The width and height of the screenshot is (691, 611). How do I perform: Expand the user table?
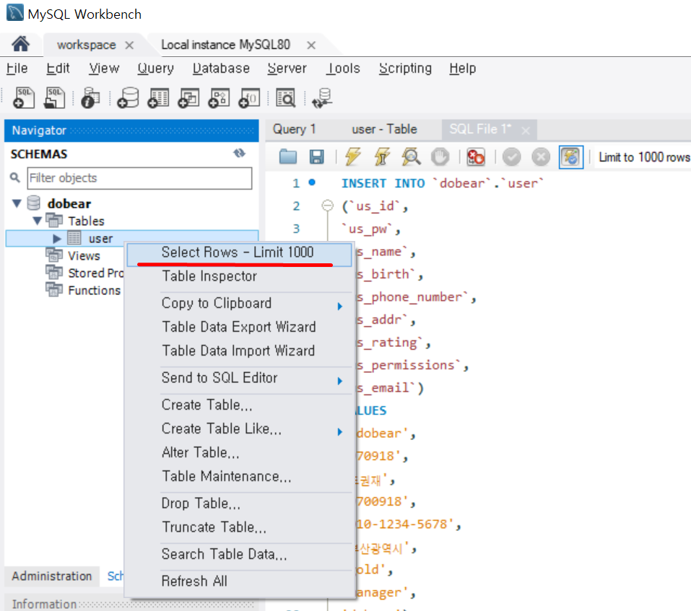click(x=57, y=238)
